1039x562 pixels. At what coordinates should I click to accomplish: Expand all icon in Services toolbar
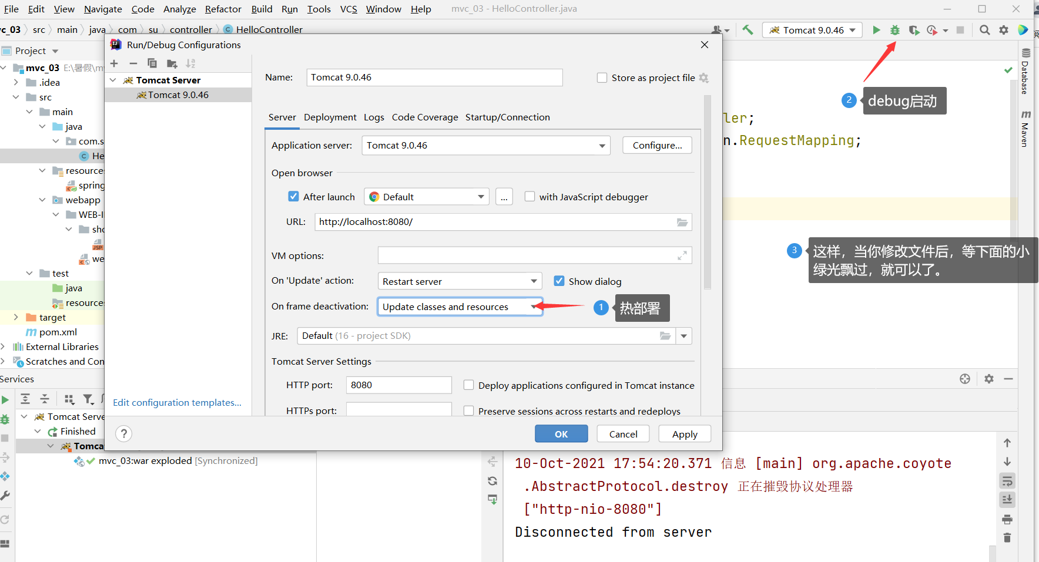[25, 399]
